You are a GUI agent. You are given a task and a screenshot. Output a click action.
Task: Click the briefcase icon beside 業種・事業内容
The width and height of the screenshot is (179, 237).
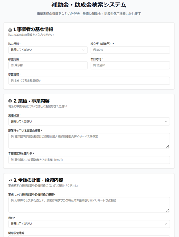10,101
